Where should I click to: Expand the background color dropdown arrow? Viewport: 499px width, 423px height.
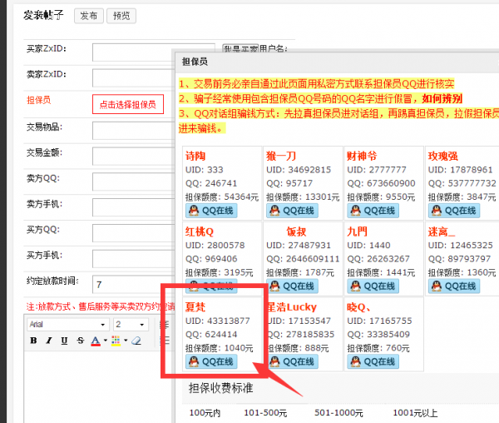(x=126, y=341)
